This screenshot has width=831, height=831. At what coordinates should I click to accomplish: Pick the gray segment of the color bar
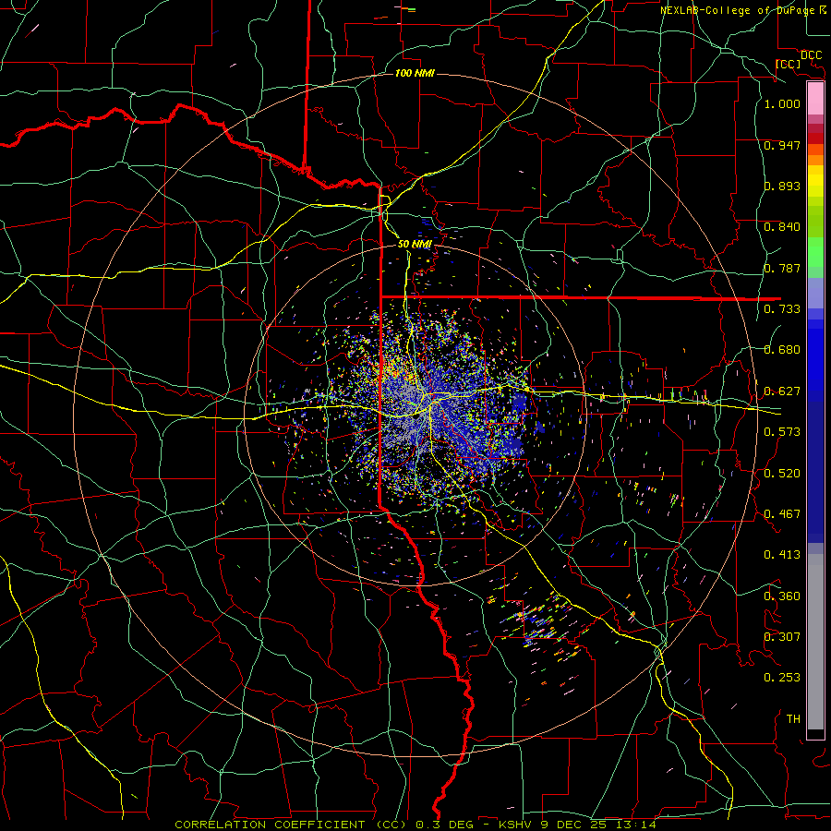tap(815, 642)
